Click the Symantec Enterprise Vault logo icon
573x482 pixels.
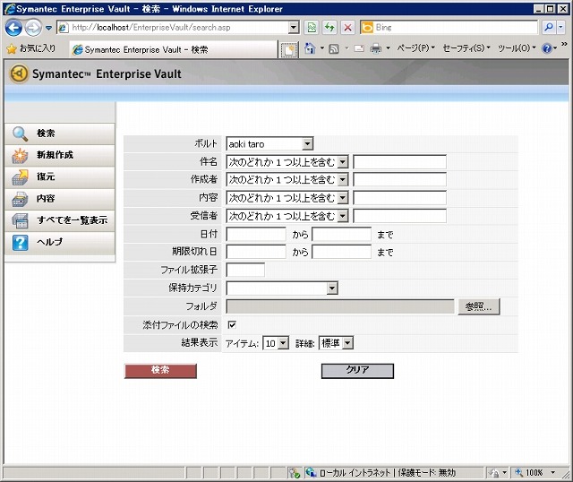coord(19,73)
